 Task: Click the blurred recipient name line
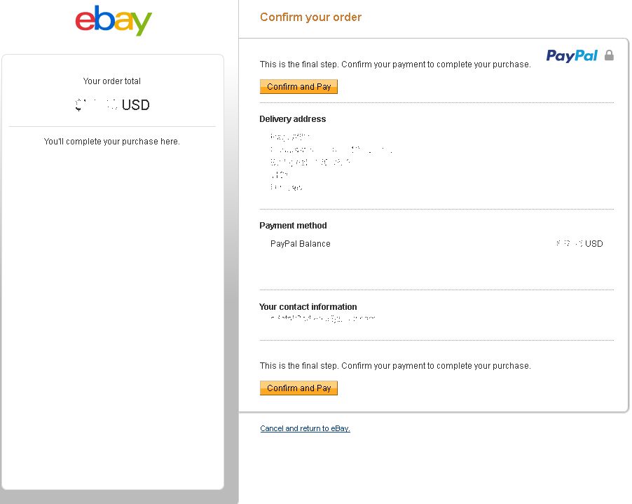tap(290, 137)
